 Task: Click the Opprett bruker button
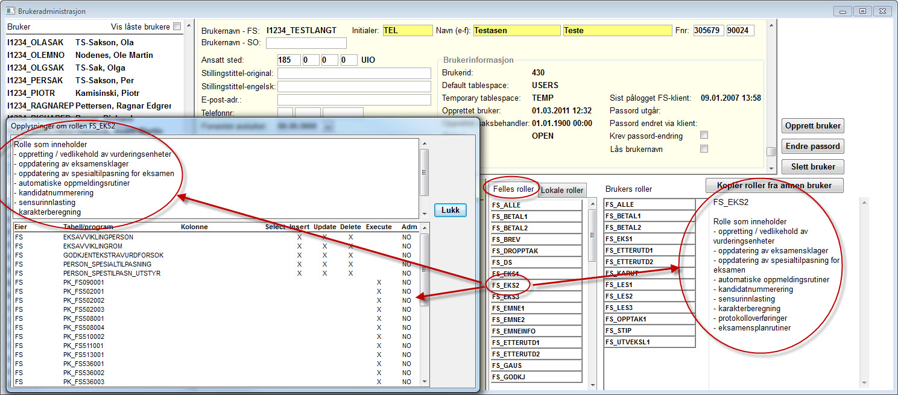pyautogui.click(x=813, y=126)
